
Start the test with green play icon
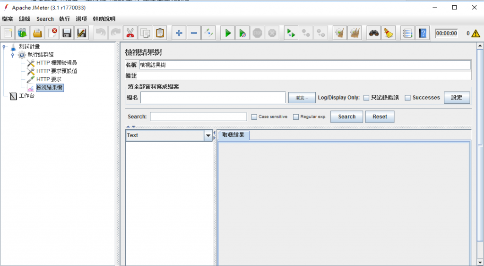click(x=228, y=33)
